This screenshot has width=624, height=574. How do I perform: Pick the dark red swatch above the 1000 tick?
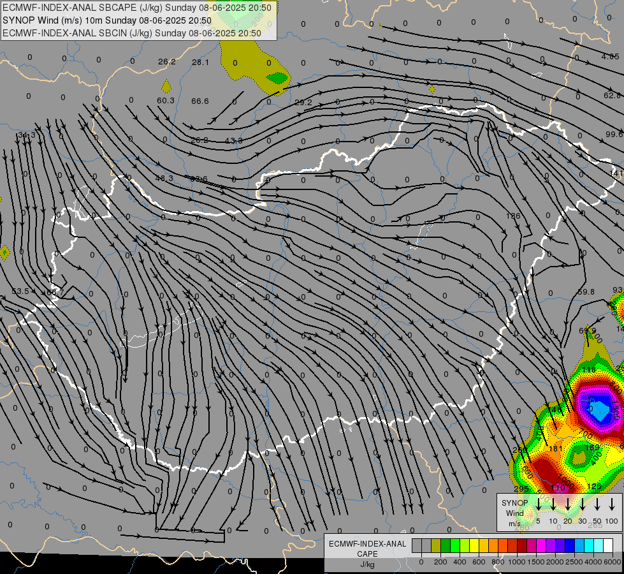(522, 546)
